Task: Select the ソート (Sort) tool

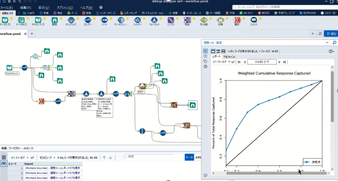Action: (x=104, y=21)
